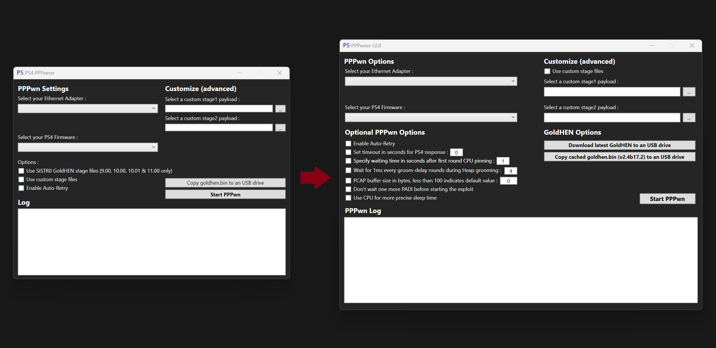716x348 pixels.
Task: Minimize the PS4 PPPwner window
Action: [x=239, y=73]
